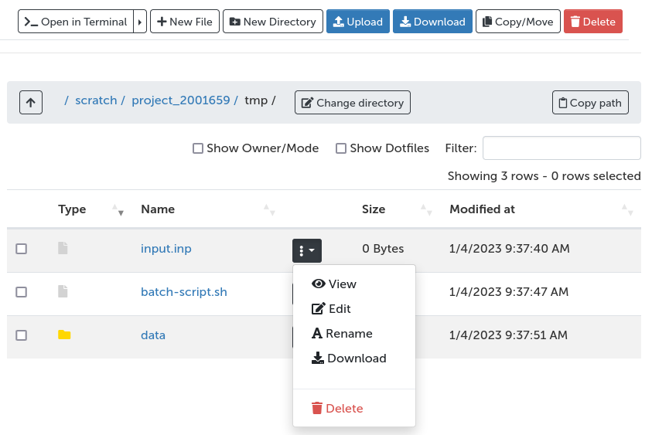Enable Show Dotfiles checkbox

(x=341, y=148)
